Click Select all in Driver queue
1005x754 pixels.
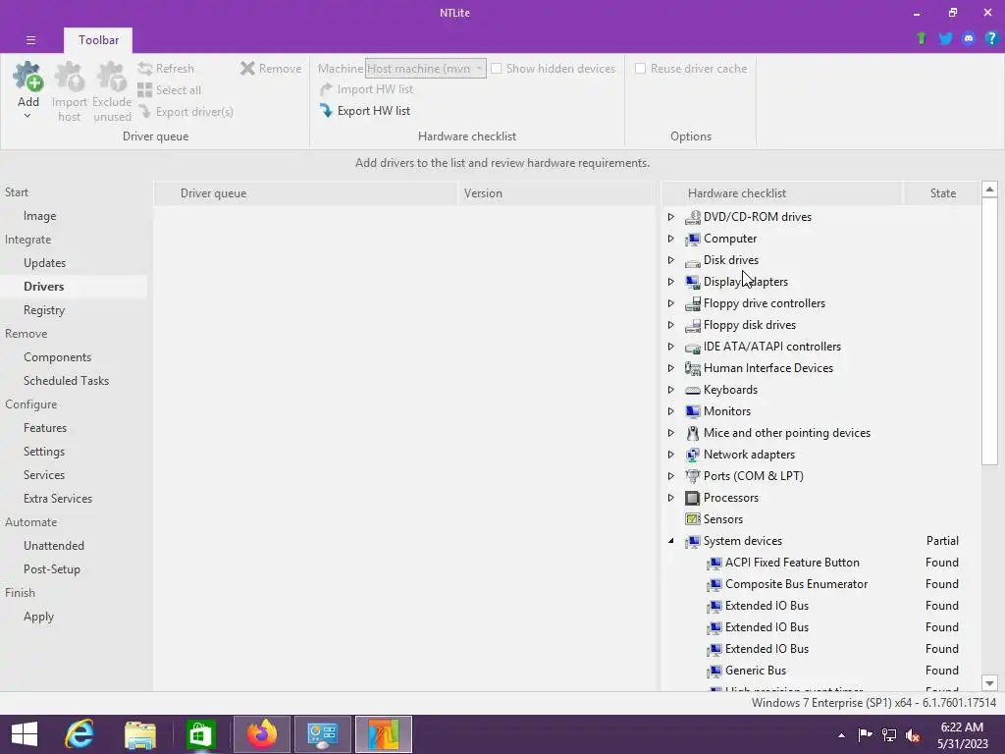(169, 89)
